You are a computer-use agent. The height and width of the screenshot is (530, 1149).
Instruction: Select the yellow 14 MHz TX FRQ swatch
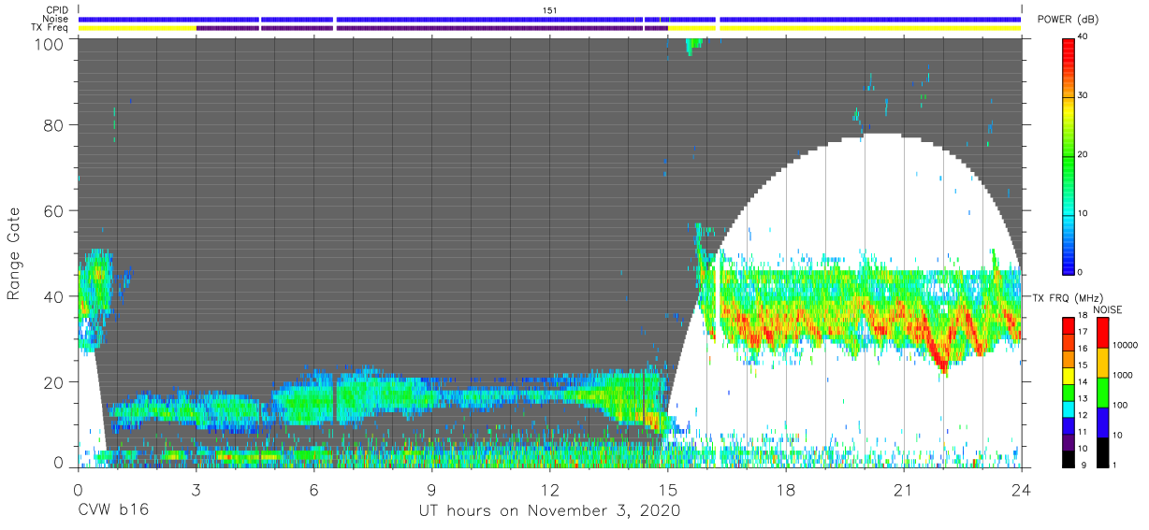click(1069, 381)
